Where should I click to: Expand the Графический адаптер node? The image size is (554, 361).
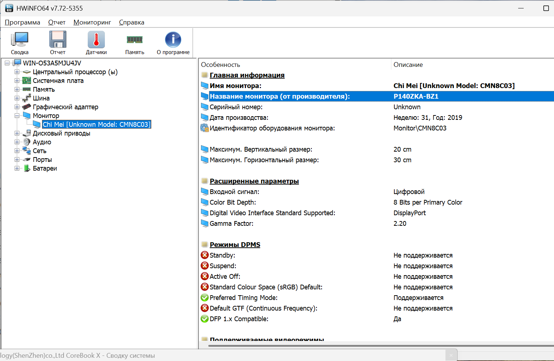coord(17,107)
